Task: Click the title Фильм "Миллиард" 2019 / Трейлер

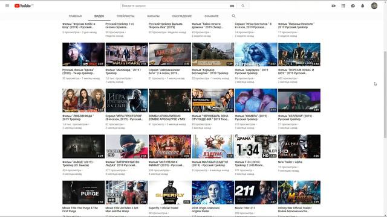Action: coord(123,71)
